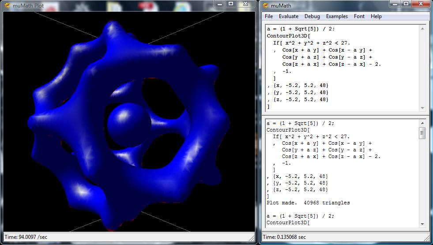Screen dimensions: 433x245
Task: Open the Examples menu
Action: (x=337, y=16)
